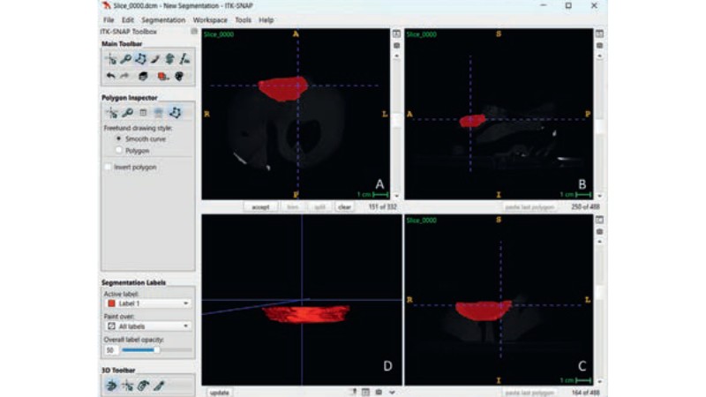Click the camera icon below 3D view
706x397 pixels.
point(379,393)
